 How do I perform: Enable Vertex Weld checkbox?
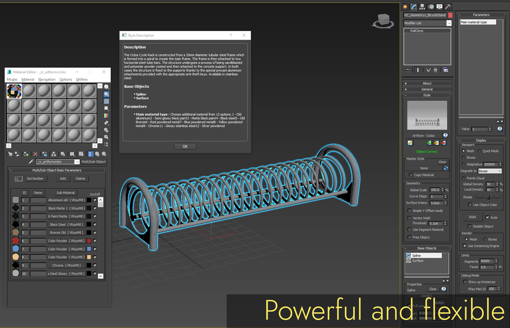coord(410,218)
